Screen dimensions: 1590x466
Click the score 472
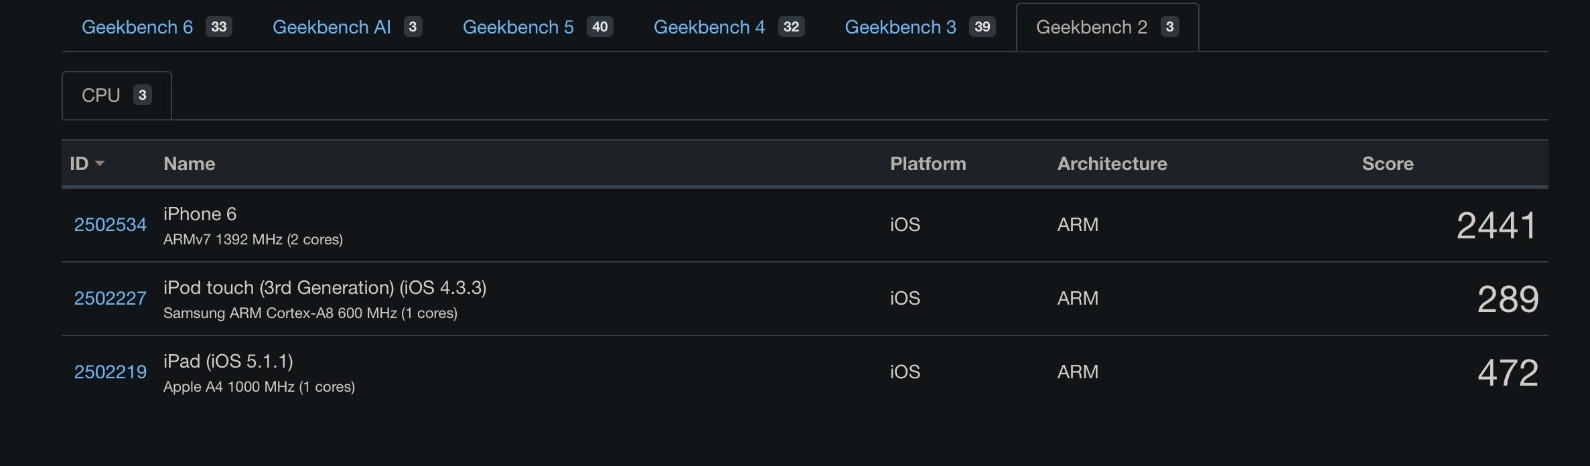tap(1508, 373)
